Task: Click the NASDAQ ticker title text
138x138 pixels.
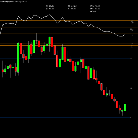Action: point(20,2)
